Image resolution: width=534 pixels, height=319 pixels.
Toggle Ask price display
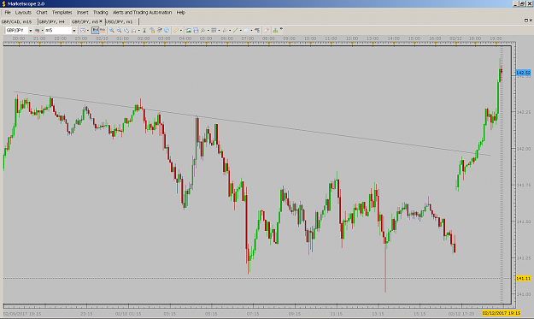coord(103,30)
